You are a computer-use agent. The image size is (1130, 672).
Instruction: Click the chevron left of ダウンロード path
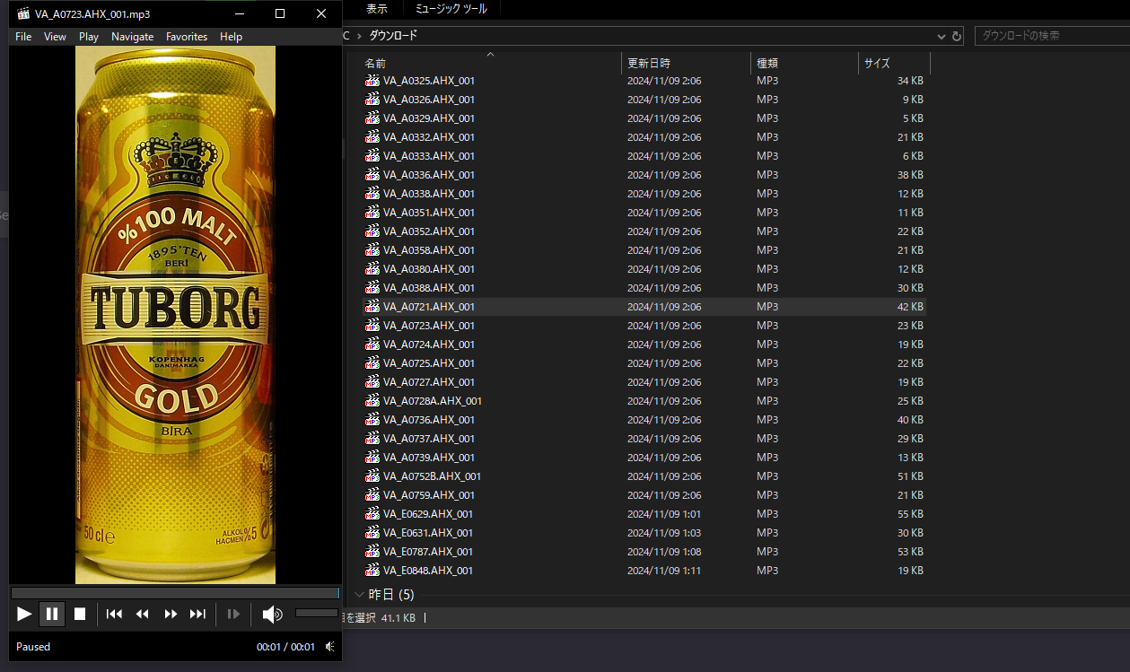[360, 36]
